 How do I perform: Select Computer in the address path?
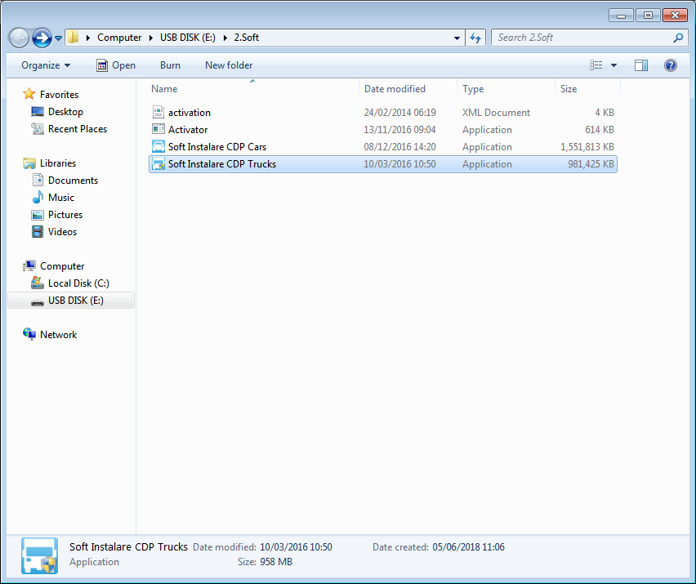coord(119,38)
